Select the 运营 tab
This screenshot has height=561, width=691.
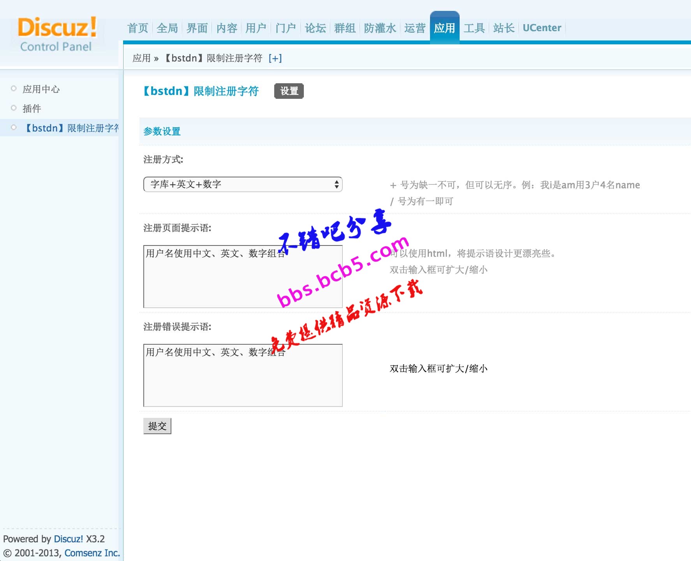tap(415, 28)
